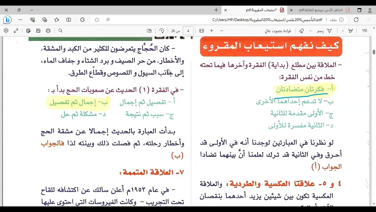Open the Favorites list
The image size is (376, 212).
[x=57, y=20]
